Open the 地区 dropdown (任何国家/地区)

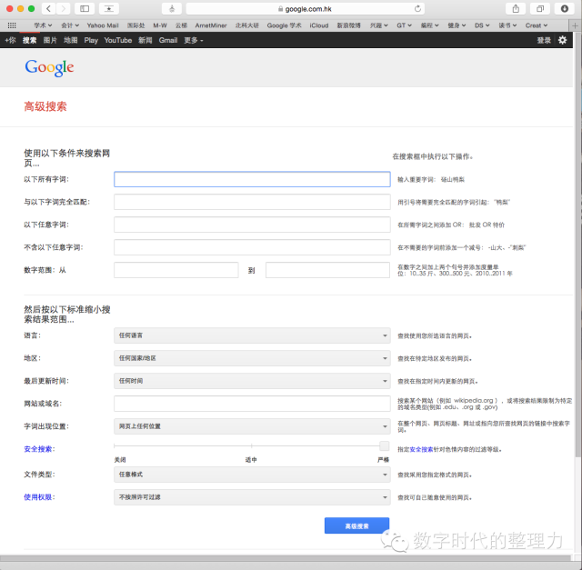[252, 358]
